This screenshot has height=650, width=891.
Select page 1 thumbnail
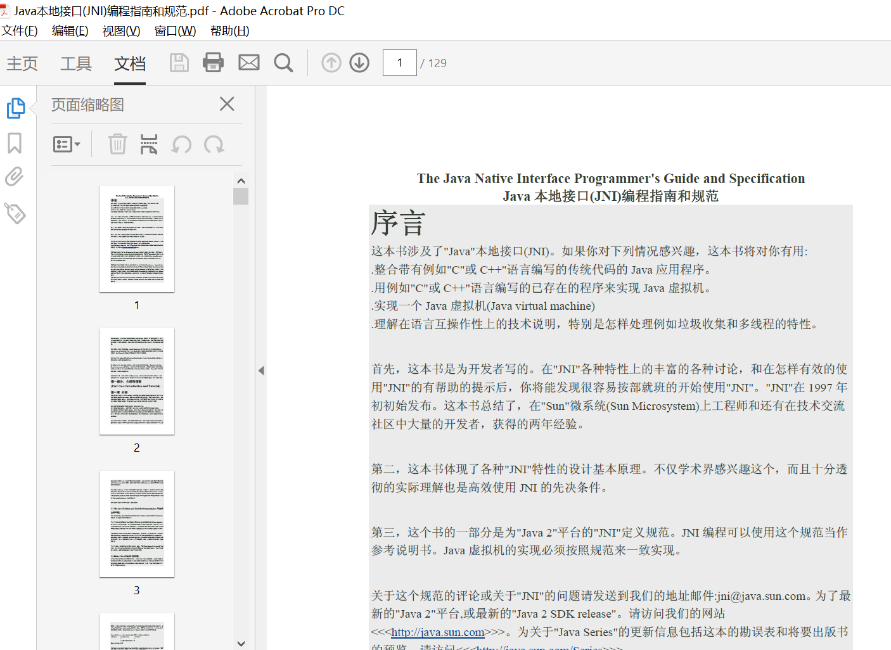tap(137, 239)
